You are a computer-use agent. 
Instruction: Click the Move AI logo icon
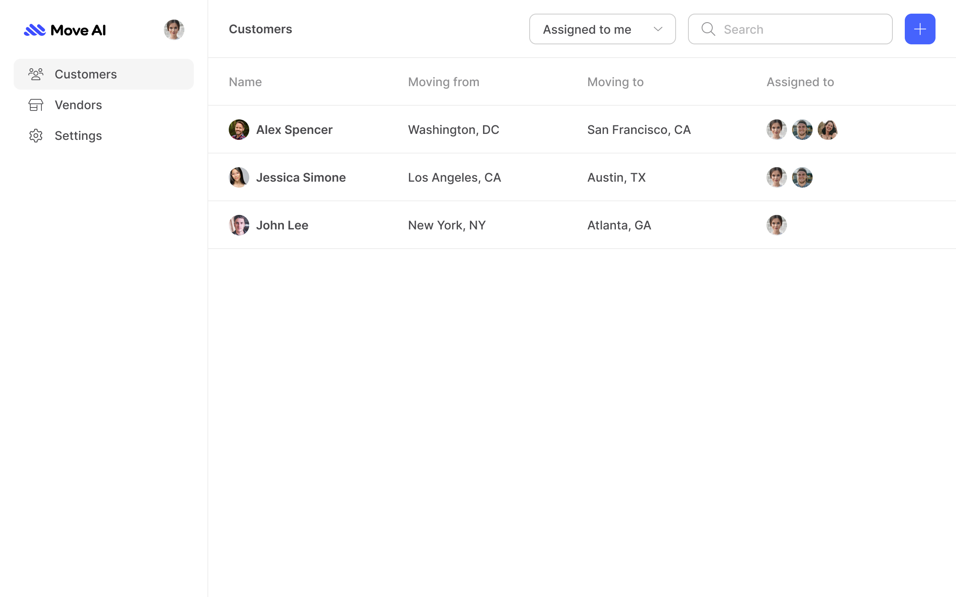pos(35,30)
